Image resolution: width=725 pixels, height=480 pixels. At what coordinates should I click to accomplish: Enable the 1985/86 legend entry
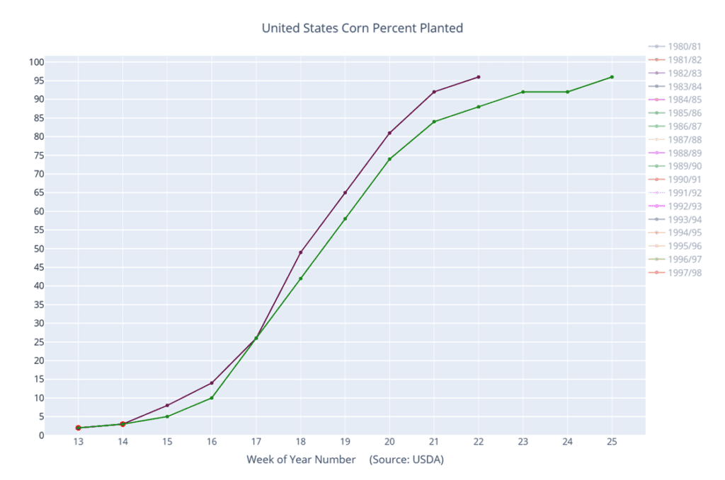[675, 113]
